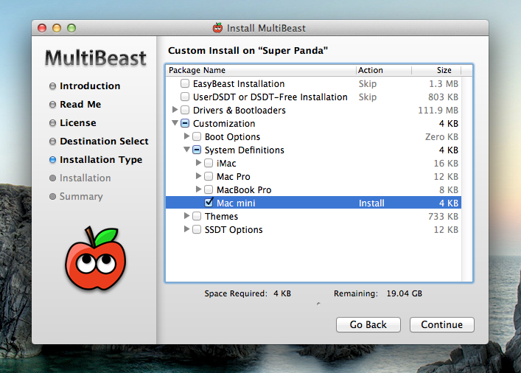The width and height of the screenshot is (521, 373).
Task: Select the Destination Select step label
Action: [x=104, y=142]
